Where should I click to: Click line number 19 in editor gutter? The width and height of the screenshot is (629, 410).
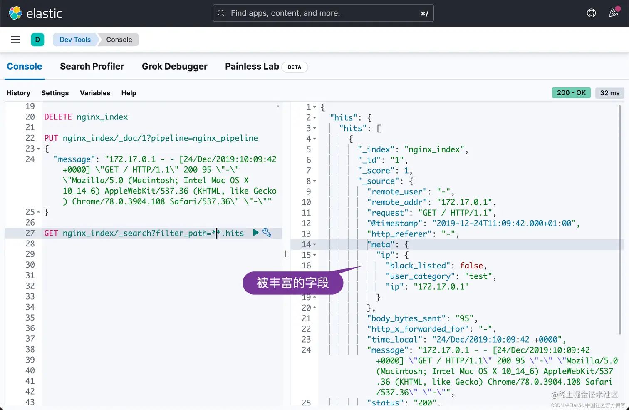pos(30,106)
